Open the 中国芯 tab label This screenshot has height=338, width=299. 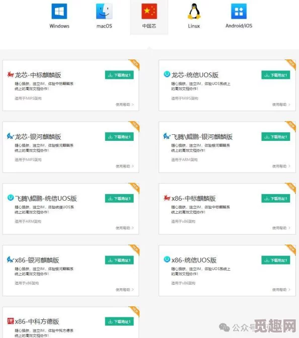(x=149, y=26)
